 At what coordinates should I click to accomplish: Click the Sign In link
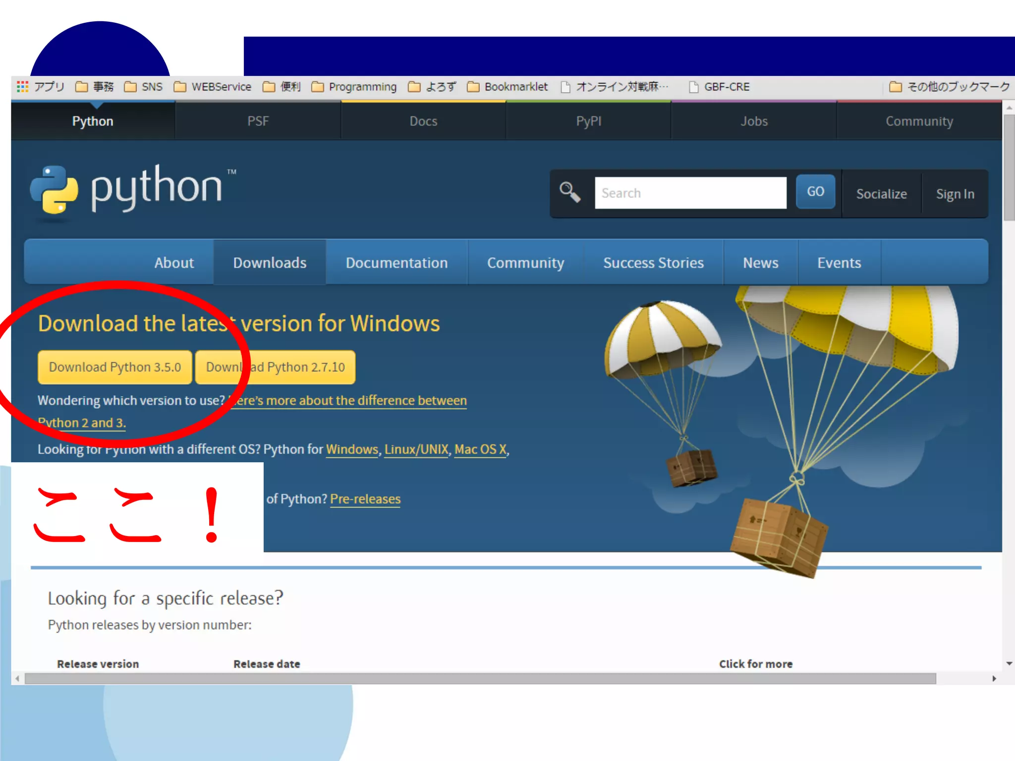[x=955, y=194]
